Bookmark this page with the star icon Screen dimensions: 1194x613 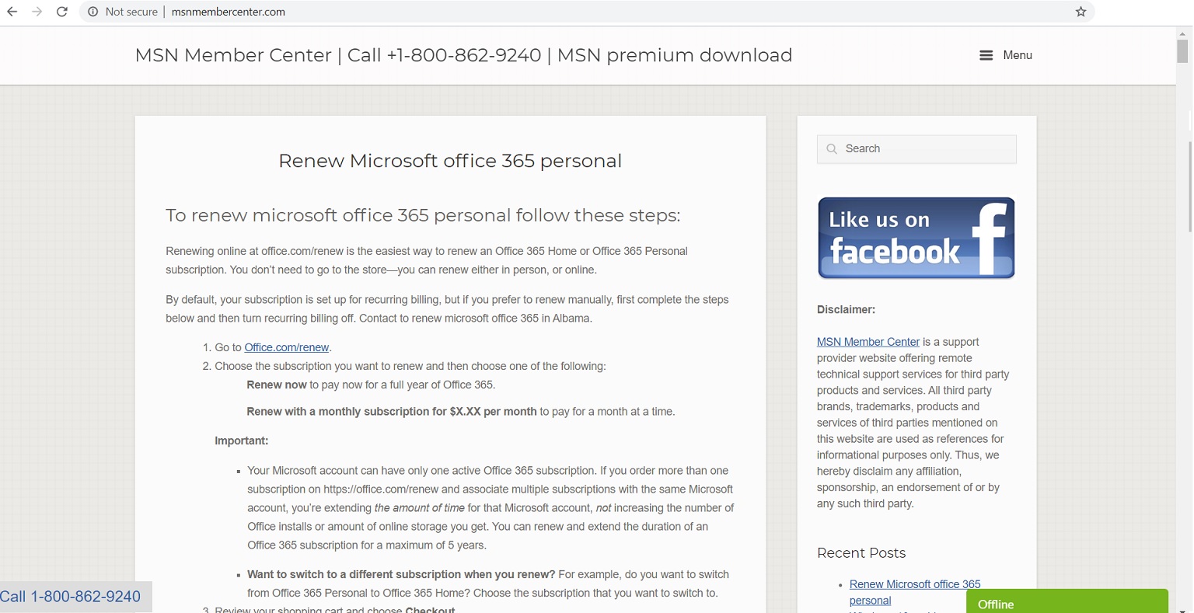(1081, 12)
